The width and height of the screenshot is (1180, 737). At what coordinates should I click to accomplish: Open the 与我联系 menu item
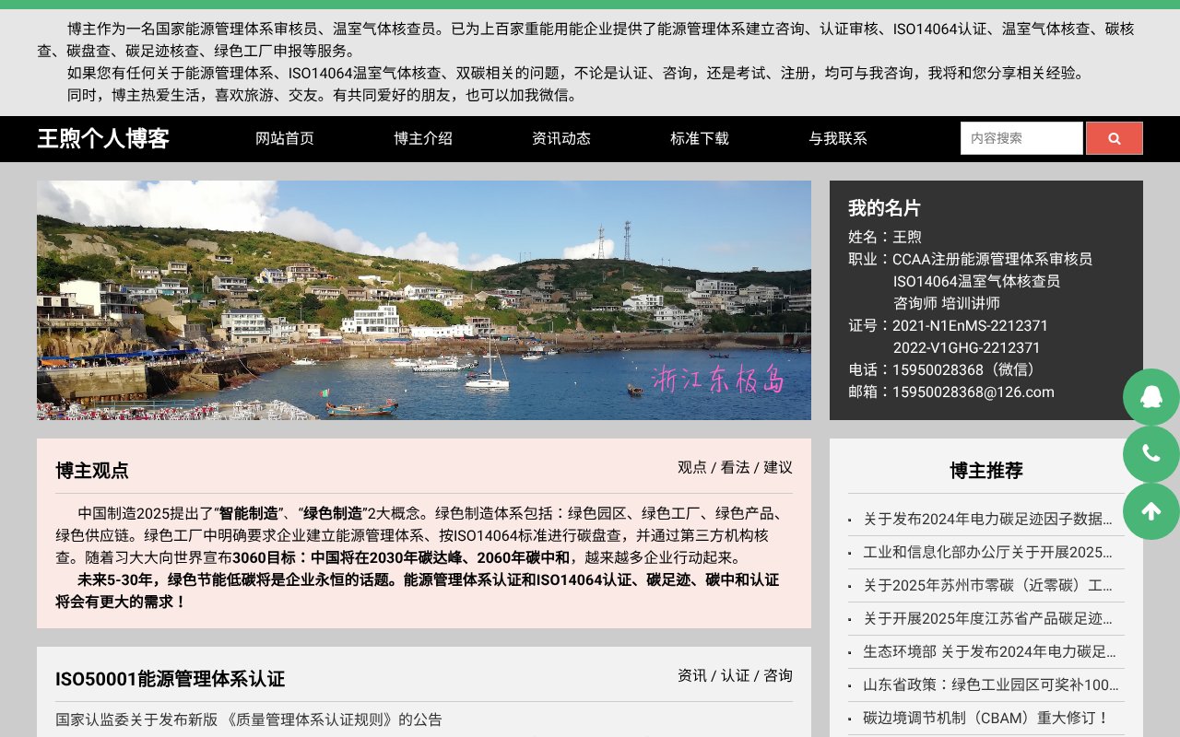tap(837, 138)
